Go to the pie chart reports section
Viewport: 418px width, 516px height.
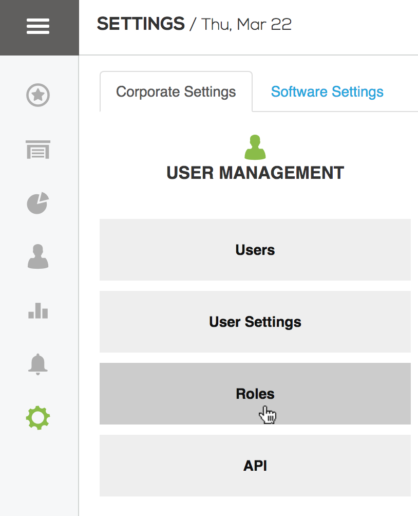(38, 203)
